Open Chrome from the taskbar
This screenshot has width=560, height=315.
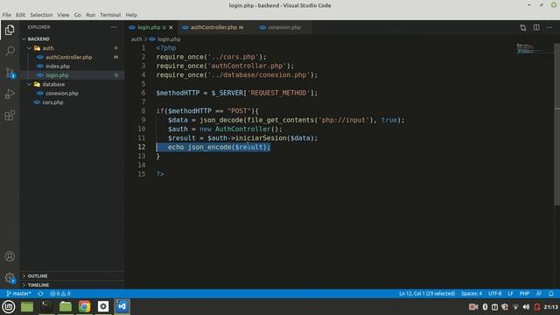click(x=84, y=307)
